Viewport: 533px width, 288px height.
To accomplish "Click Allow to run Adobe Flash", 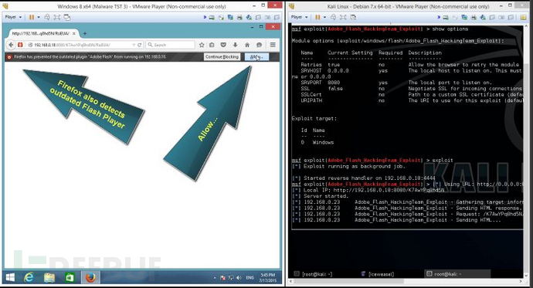I will (256, 56).
